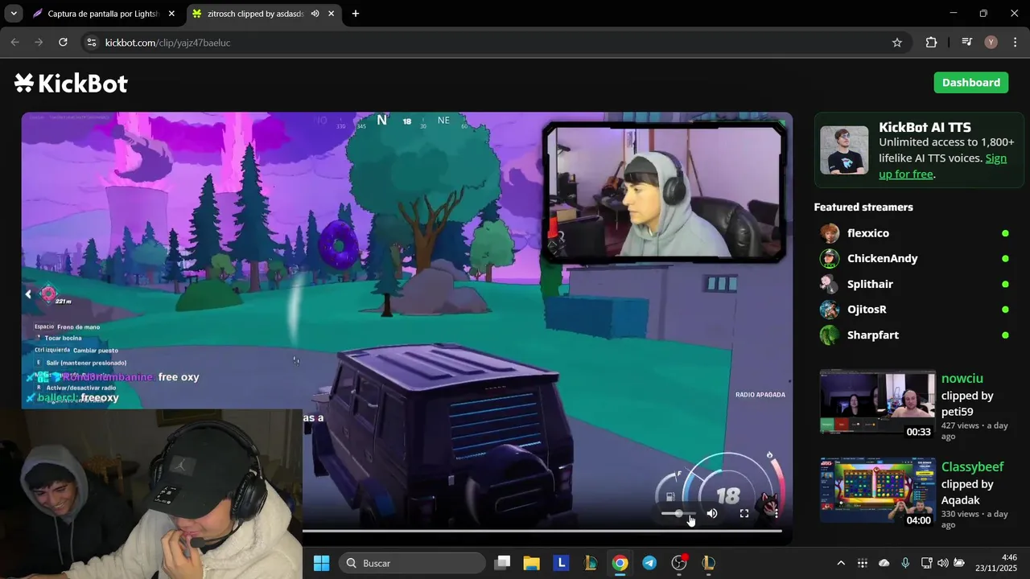Pause the zitrosch clip by clicking the video

(406, 322)
